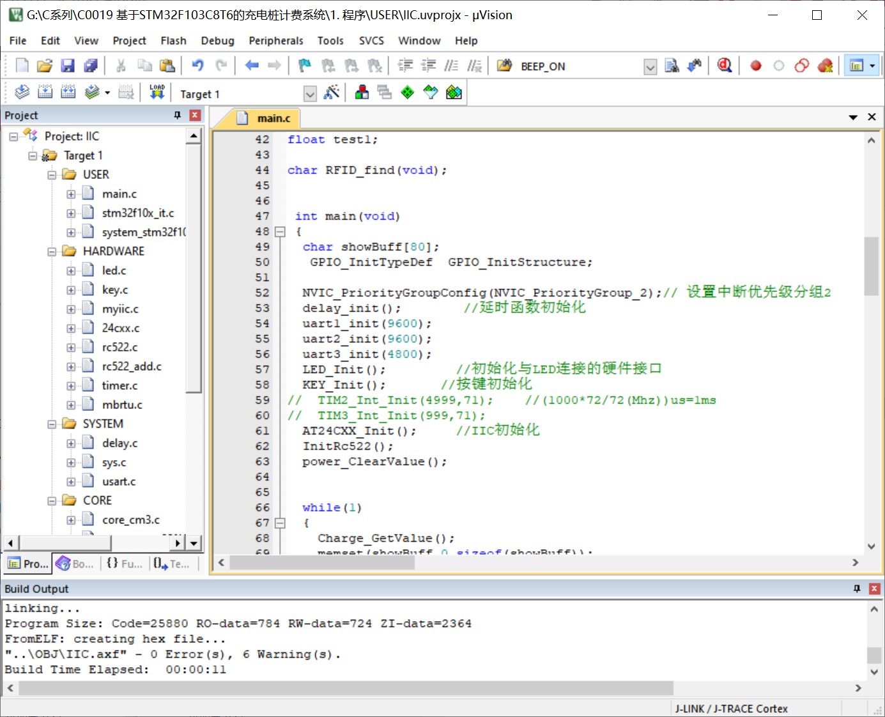The width and height of the screenshot is (885, 717).
Task: Select stm32f10x_it.c file
Action: coord(138,213)
